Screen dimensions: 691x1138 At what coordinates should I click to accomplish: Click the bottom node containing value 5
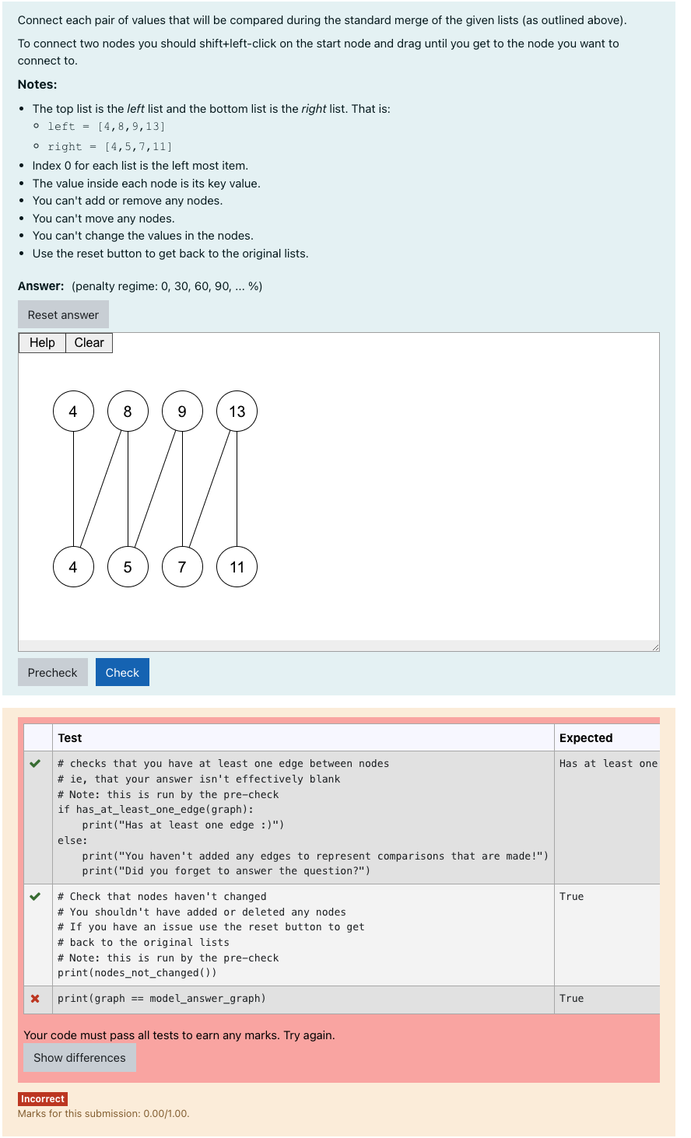pos(128,567)
